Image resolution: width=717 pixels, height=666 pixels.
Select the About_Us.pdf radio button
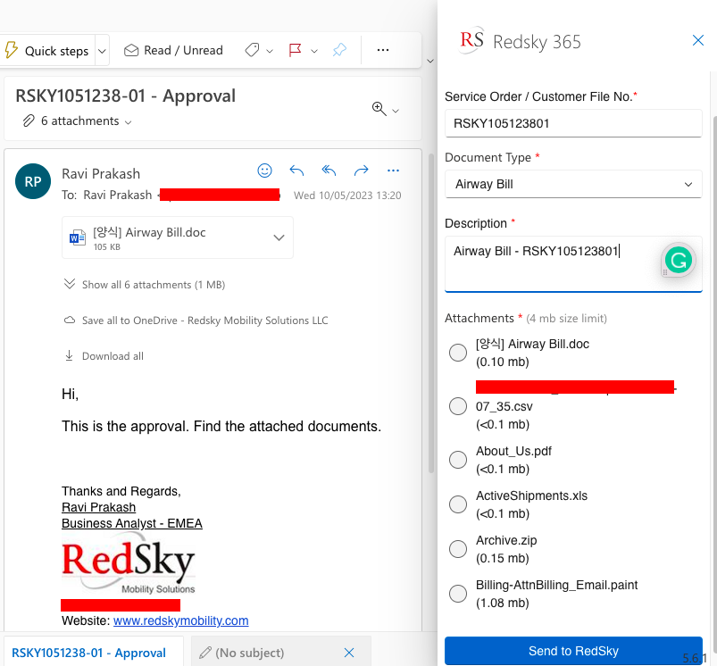coord(458,460)
